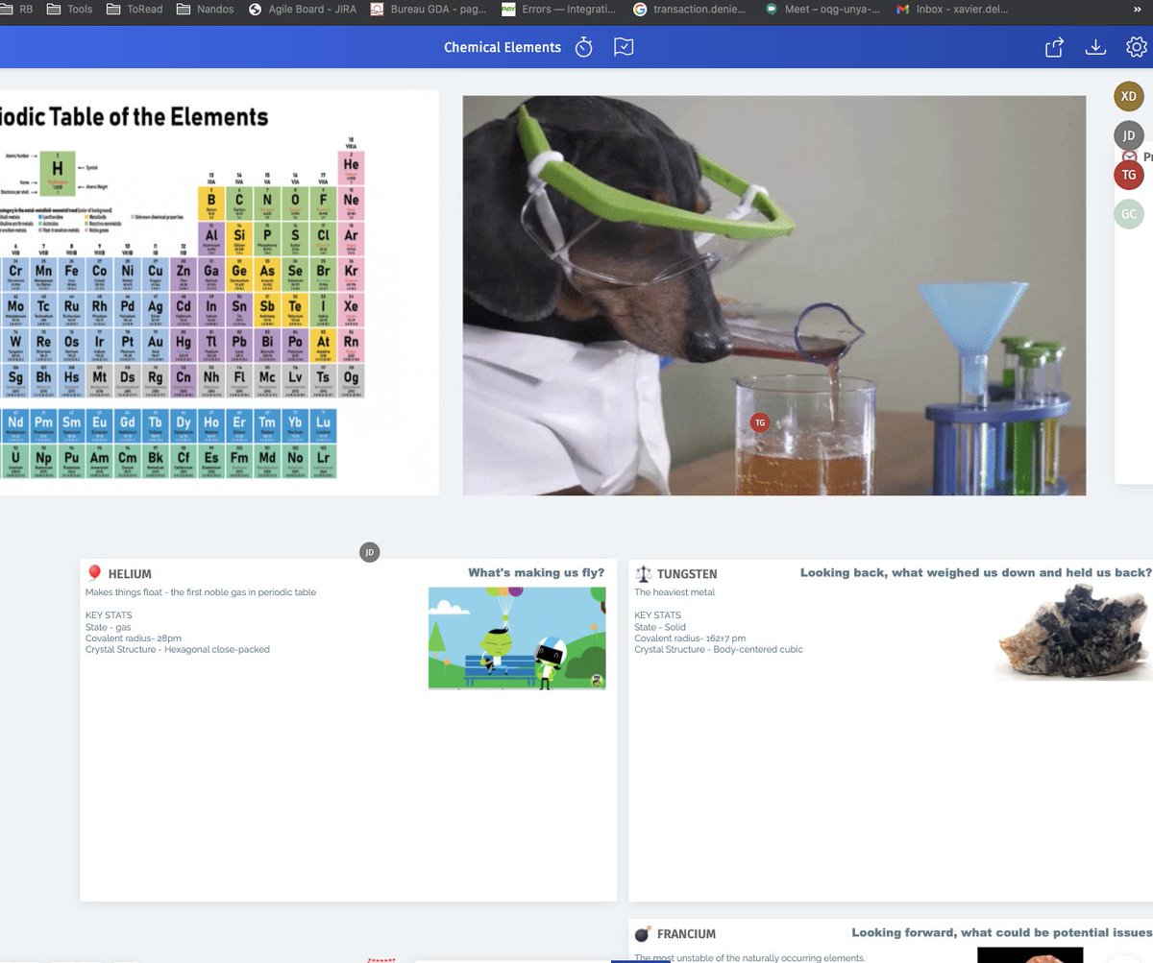Viewport: 1153px width, 963px height.
Task: Click the Tungsten mineral rock image
Action: 1072,632
